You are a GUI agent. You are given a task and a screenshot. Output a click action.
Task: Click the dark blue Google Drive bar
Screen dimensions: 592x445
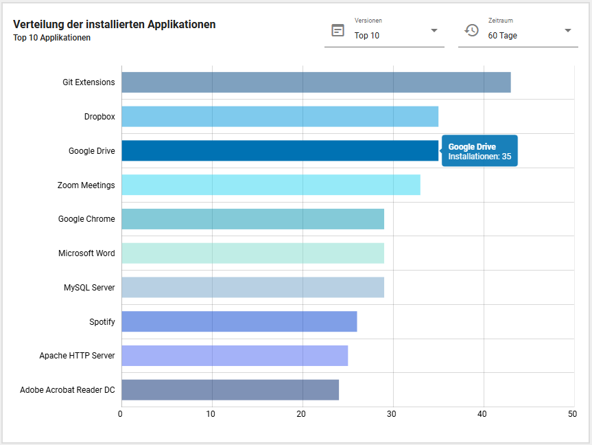click(x=279, y=150)
